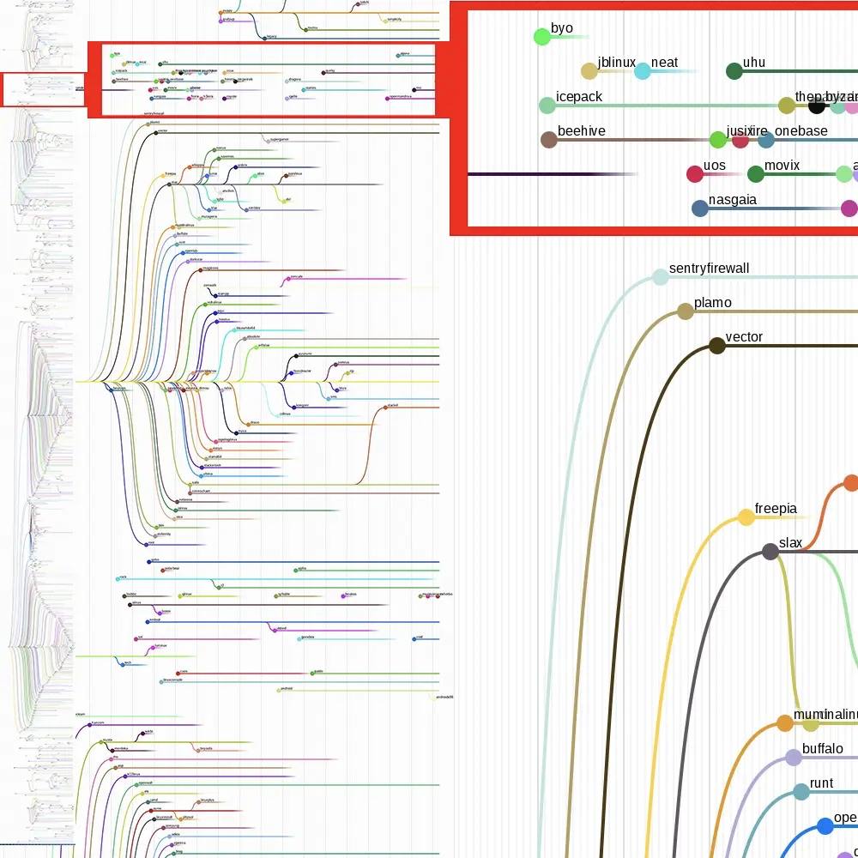The height and width of the screenshot is (858, 858).
Task: Click the red uos node
Action: pyautogui.click(x=694, y=174)
